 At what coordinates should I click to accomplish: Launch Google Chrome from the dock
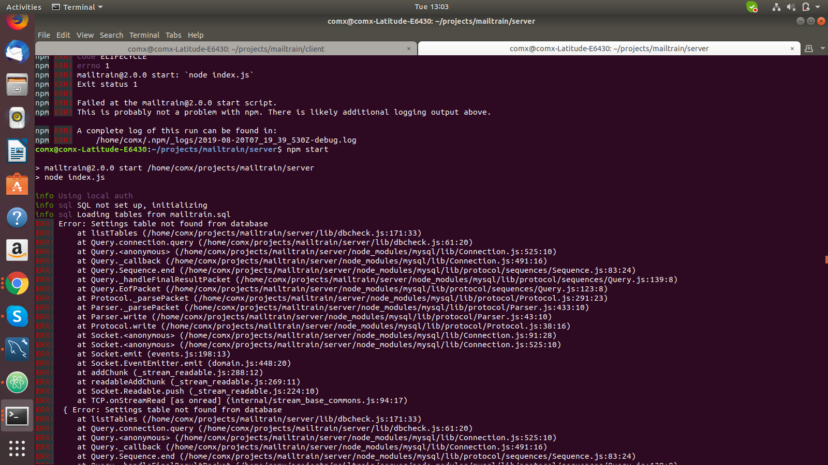point(17,284)
